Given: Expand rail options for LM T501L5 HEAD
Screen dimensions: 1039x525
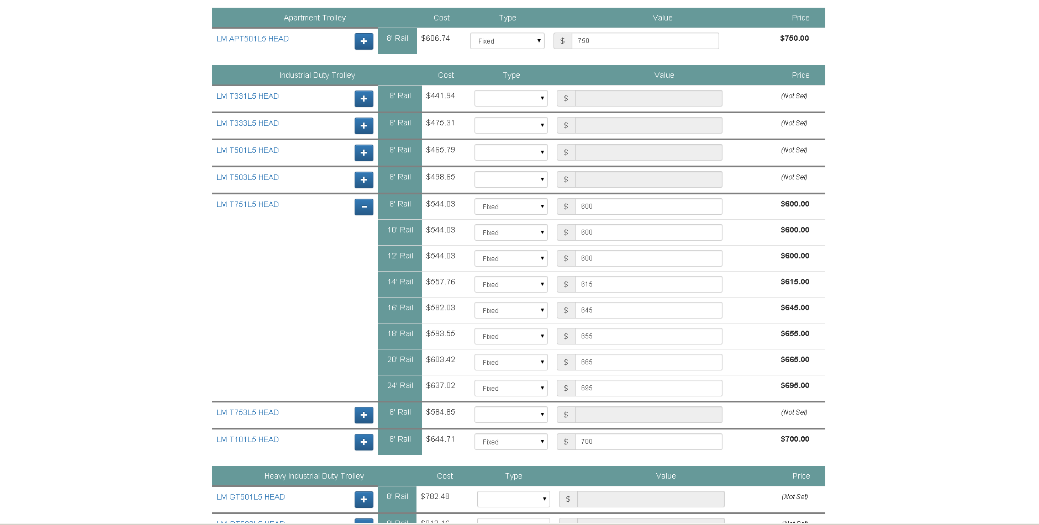Looking at the screenshot, I should coord(363,153).
